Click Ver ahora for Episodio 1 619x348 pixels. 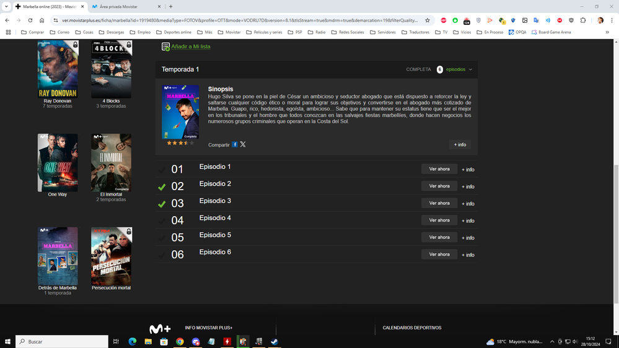[x=439, y=169]
